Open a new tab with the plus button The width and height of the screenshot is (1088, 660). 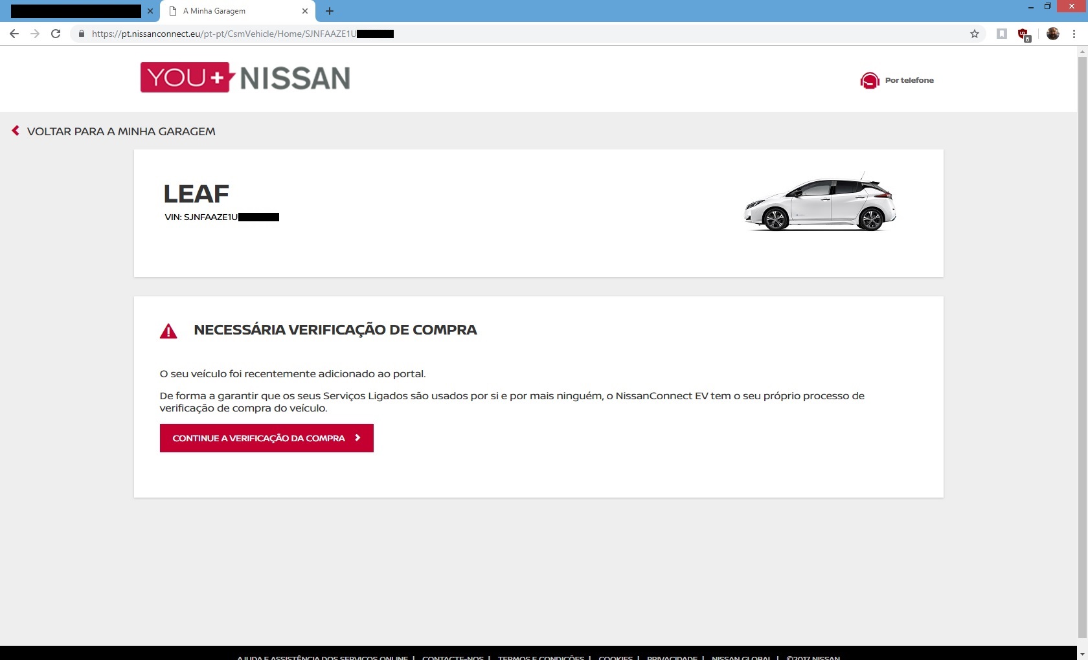tap(330, 11)
